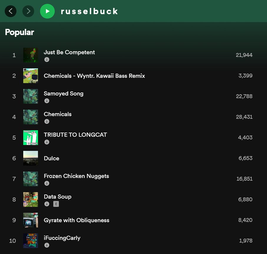267x254 pixels.
Task: Open TRIBUTE TO LONGCAT cover art
Action: coord(31,138)
